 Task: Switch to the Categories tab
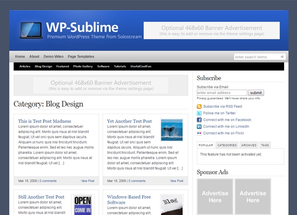click(x=227, y=145)
